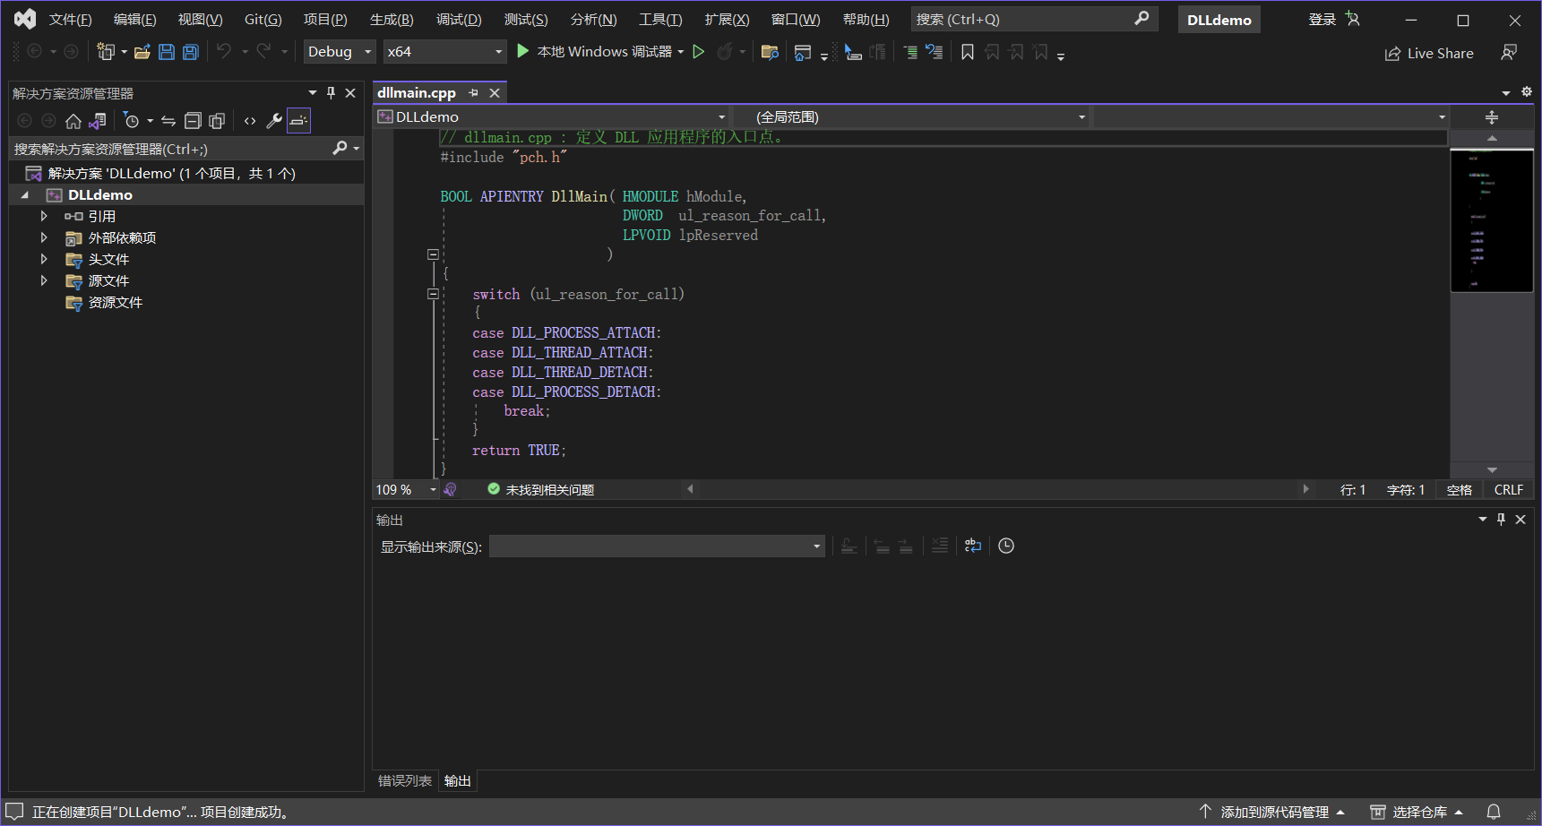
Task: Click the pending changes filter clock icon
Action: pyautogui.click(x=132, y=121)
